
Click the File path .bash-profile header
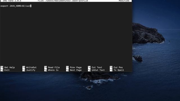63,1
